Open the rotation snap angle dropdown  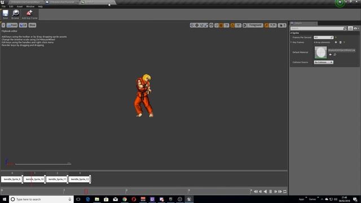tap(238, 25)
